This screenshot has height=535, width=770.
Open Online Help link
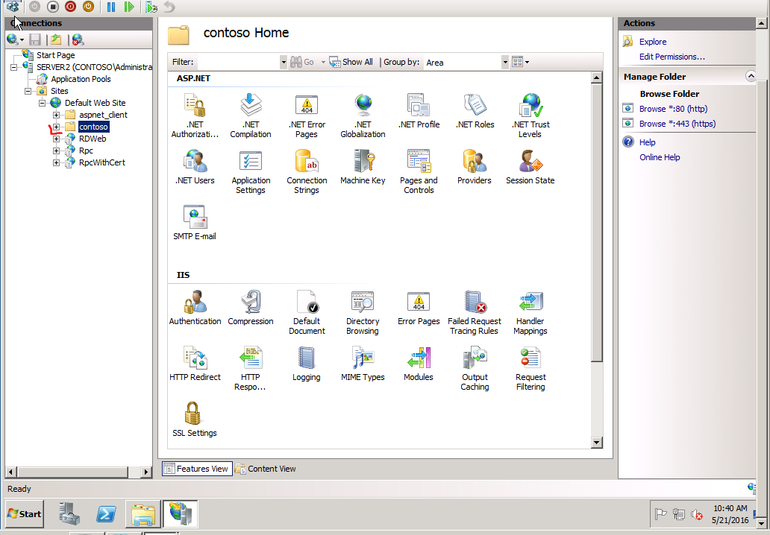pyautogui.click(x=660, y=157)
